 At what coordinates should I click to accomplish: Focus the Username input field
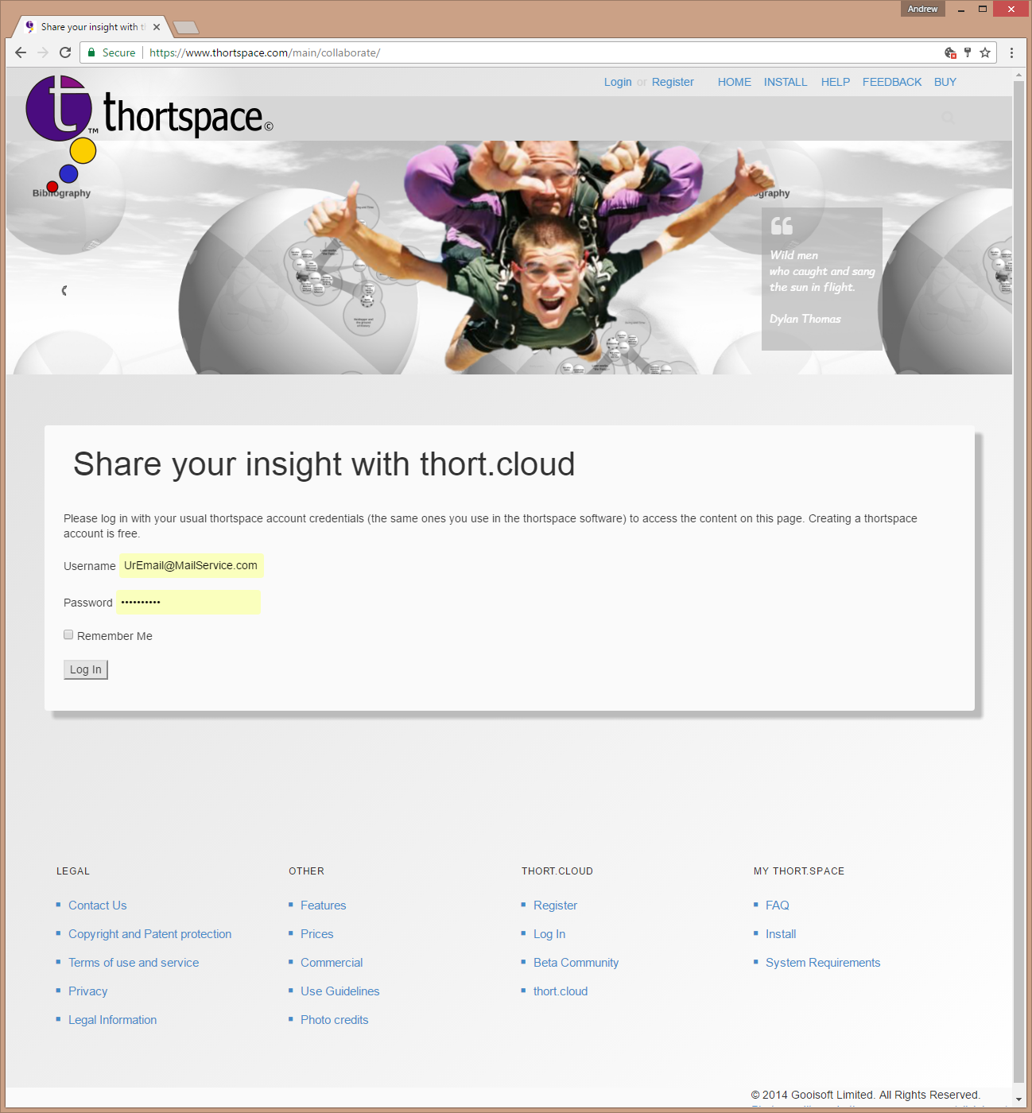pyautogui.click(x=191, y=565)
